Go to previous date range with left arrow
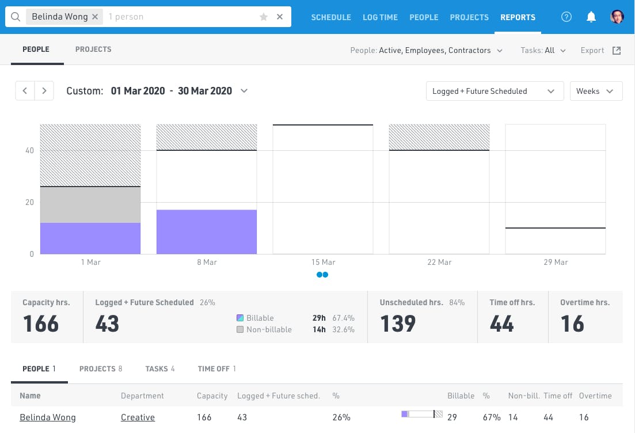Image resolution: width=635 pixels, height=433 pixels. point(25,90)
